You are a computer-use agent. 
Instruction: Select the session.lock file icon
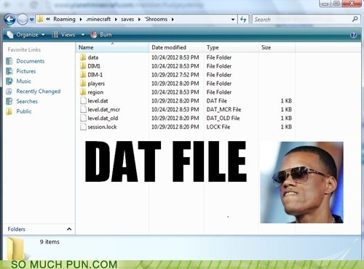[83, 127]
